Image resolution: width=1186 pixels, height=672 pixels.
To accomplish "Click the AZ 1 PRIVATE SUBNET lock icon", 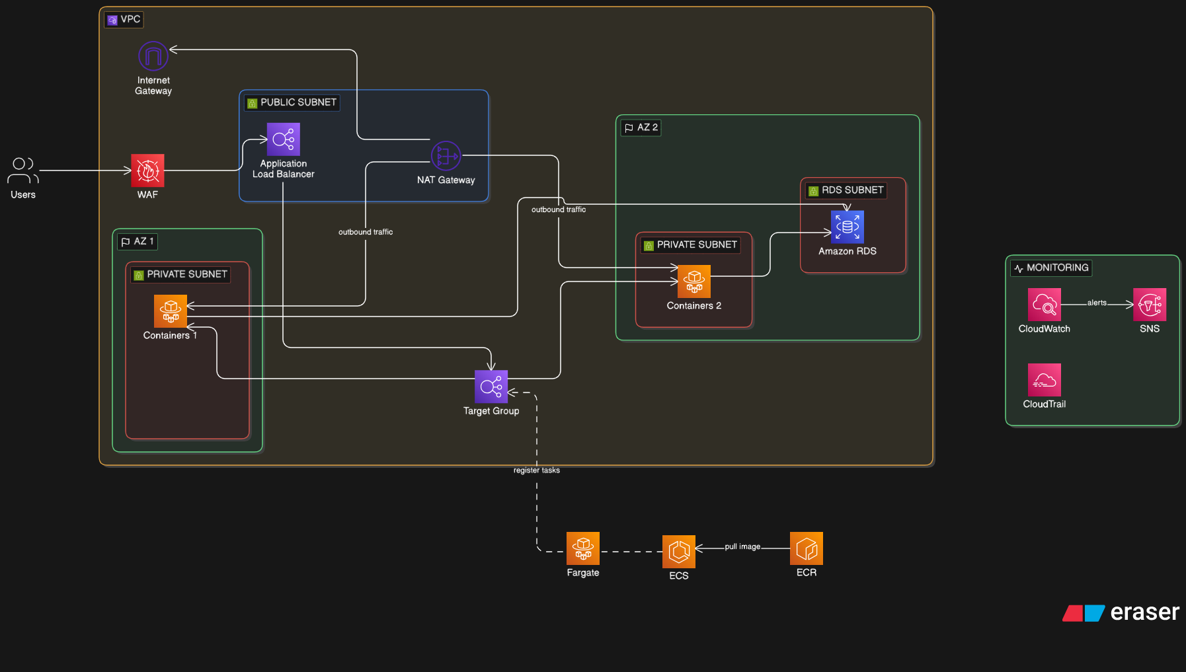I will (138, 275).
